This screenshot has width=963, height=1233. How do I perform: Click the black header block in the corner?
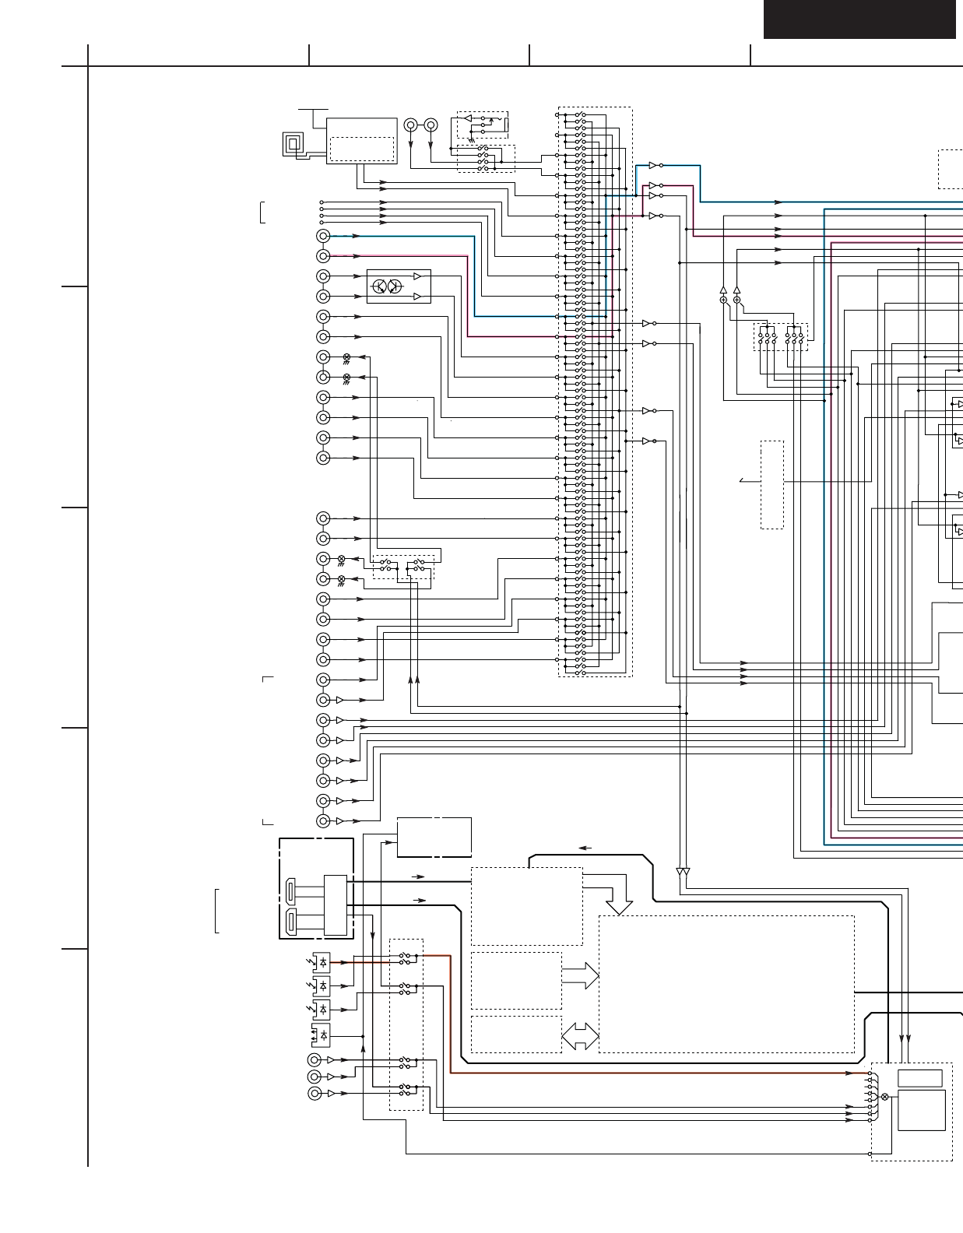tap(859, 19)
